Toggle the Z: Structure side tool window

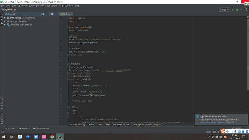pos(2,103)
